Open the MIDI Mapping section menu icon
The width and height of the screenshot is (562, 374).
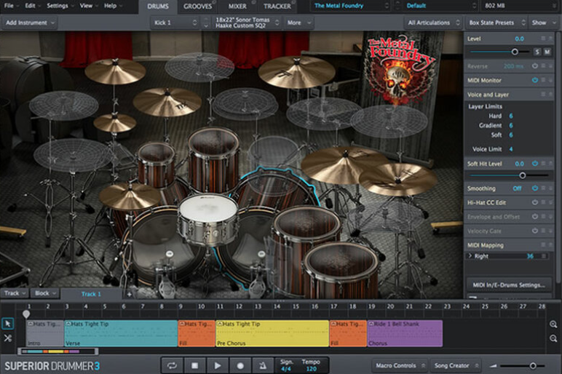click(x=543, y=244)
